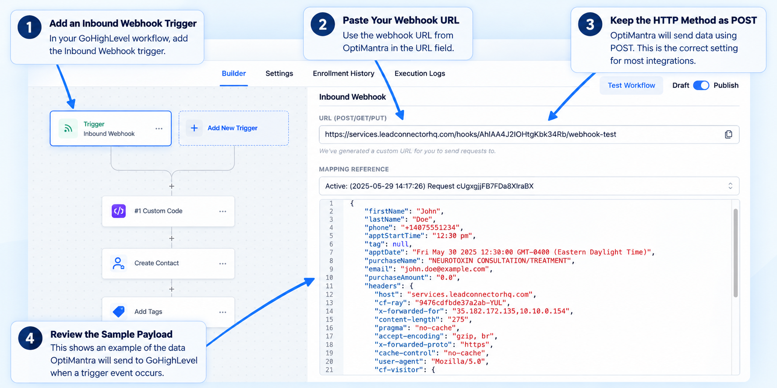Select the Create Contact step
777x388 pixels.
click(168, 263)
